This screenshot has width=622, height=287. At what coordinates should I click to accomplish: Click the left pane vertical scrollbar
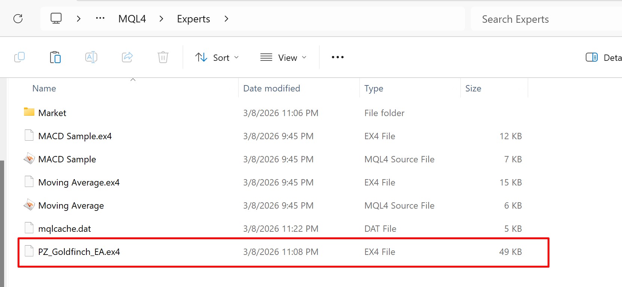coord(2,223)
